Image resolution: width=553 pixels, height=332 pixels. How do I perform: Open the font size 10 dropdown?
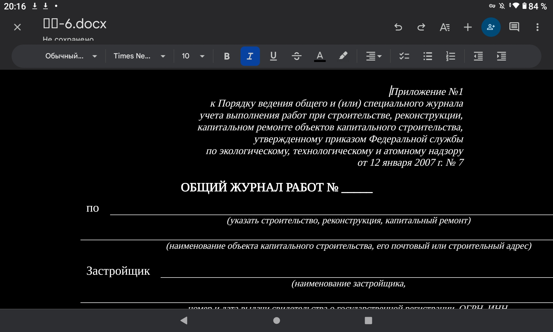tap(193, 56)
